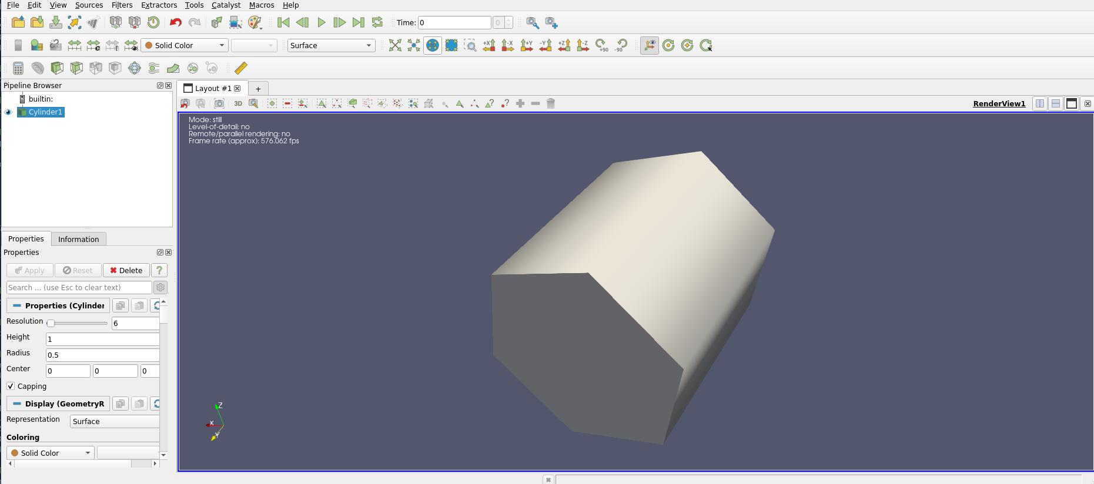Add a new layout tab

point(258,89)
